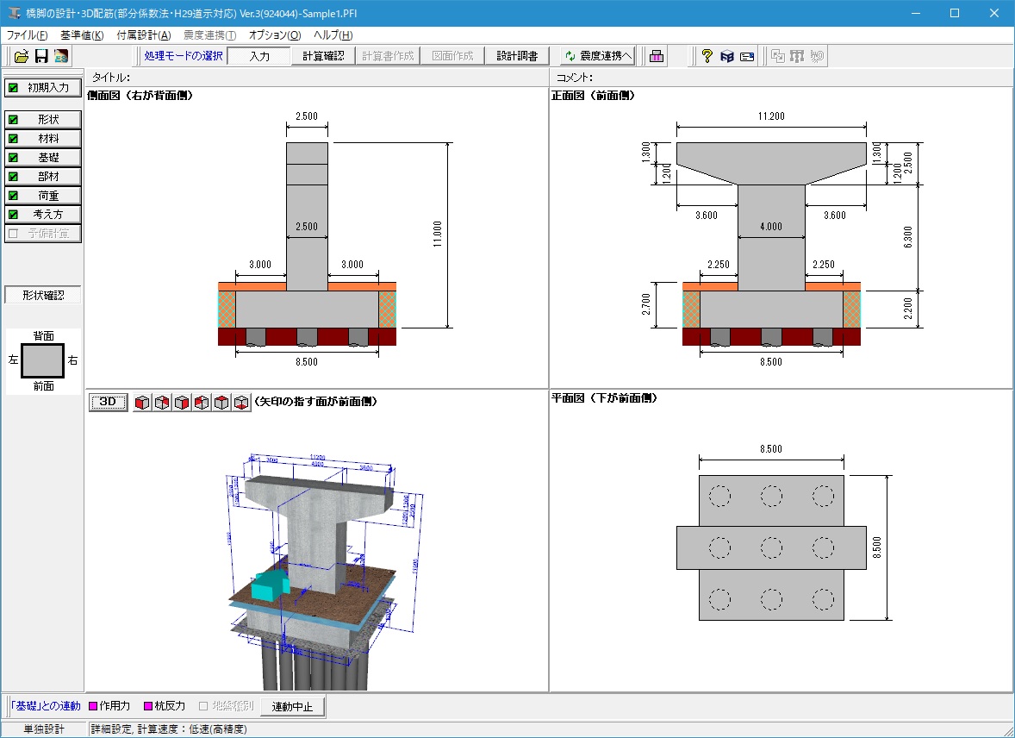Click the コメント: field
The image size is (1015, 738).
(781, 78)
